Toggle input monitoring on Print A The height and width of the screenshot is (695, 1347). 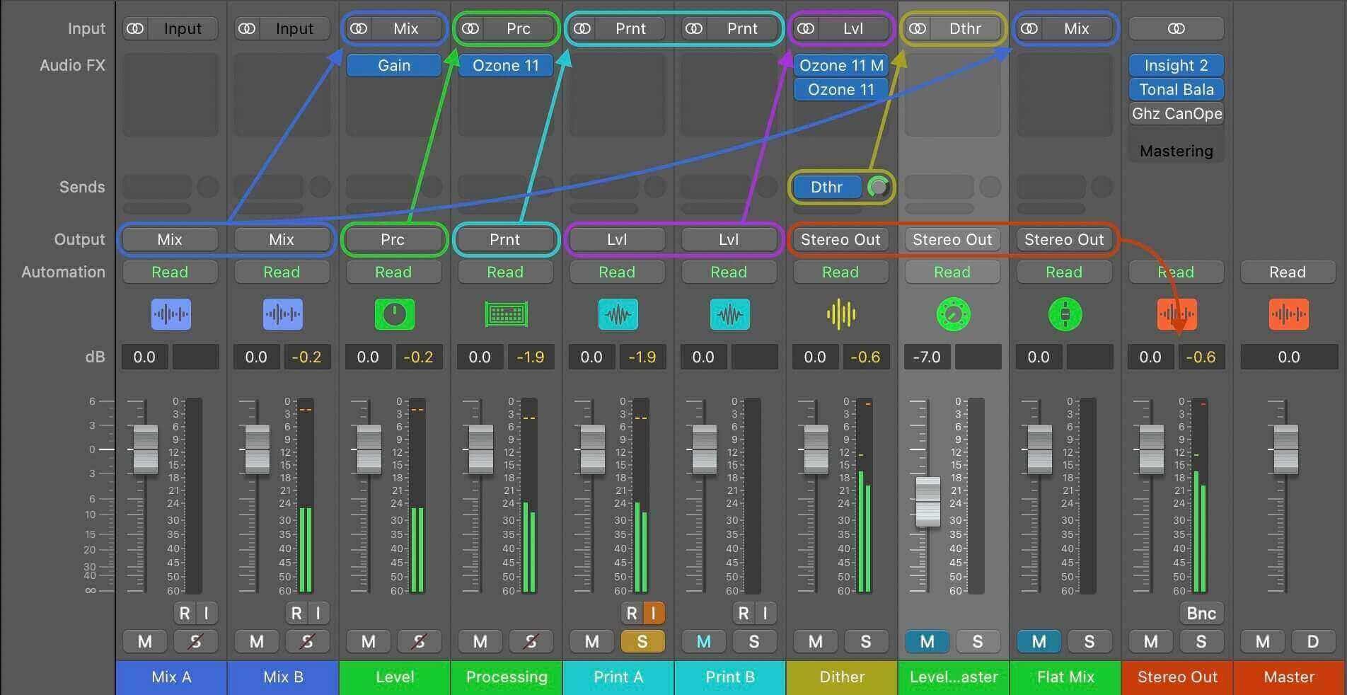pyautogui.click(x=654, y=614)
